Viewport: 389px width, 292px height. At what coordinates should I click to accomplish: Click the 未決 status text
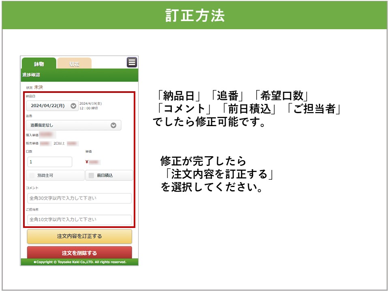(38, 87)
